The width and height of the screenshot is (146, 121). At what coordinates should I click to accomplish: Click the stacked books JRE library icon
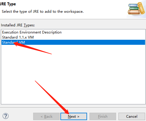[x=136, y=9]
